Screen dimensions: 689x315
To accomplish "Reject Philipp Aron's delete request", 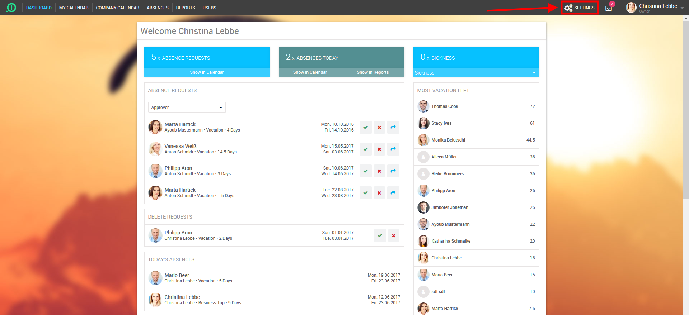I will [394, 235].
